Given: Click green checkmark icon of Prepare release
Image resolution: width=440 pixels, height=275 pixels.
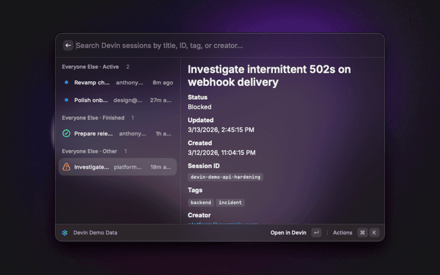Looking at the screenshot, I should [66, 133].
